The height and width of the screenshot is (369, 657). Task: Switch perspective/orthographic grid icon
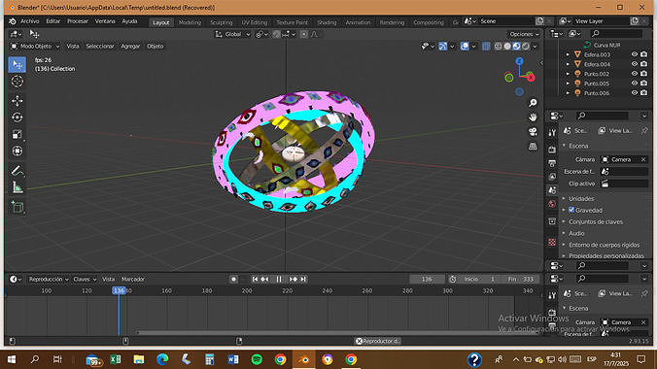(x=533, y=147)
